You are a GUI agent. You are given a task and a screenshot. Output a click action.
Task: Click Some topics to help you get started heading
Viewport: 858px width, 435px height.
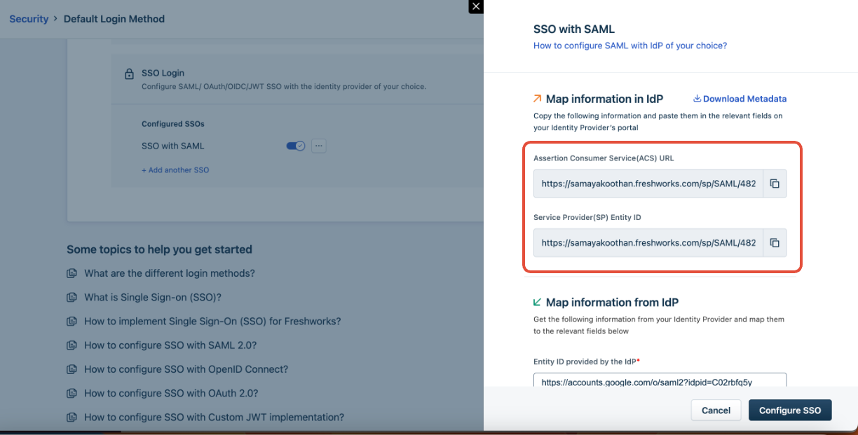(159, 249)
